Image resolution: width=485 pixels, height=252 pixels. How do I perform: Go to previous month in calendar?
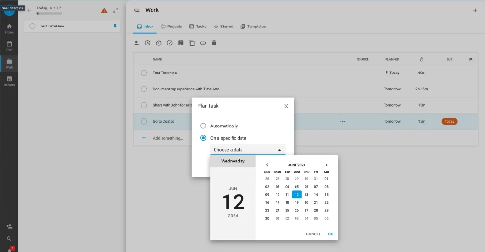267,165
